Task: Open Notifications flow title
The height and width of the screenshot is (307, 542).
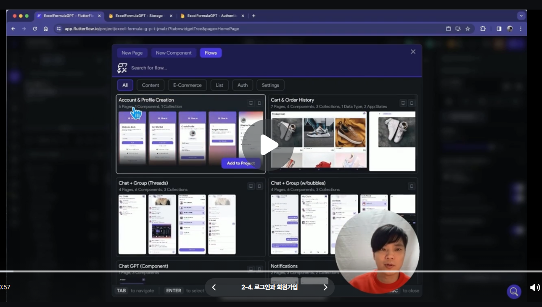Action: pyautogui.click(x=284, y=266)
